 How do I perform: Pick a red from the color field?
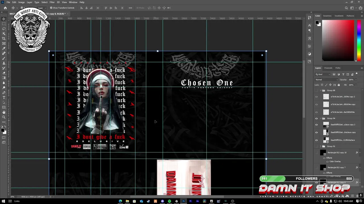338,40
